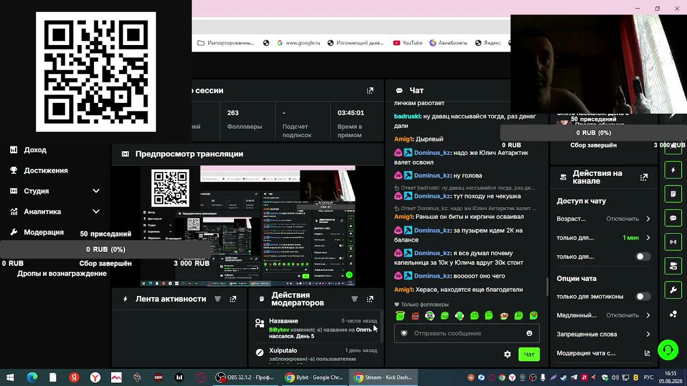Open Дропы и вознаграждение sidebar item

(62, 273)
